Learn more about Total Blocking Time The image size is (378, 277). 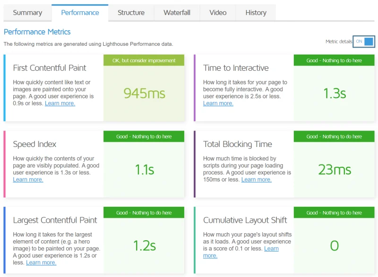(256, 179)
